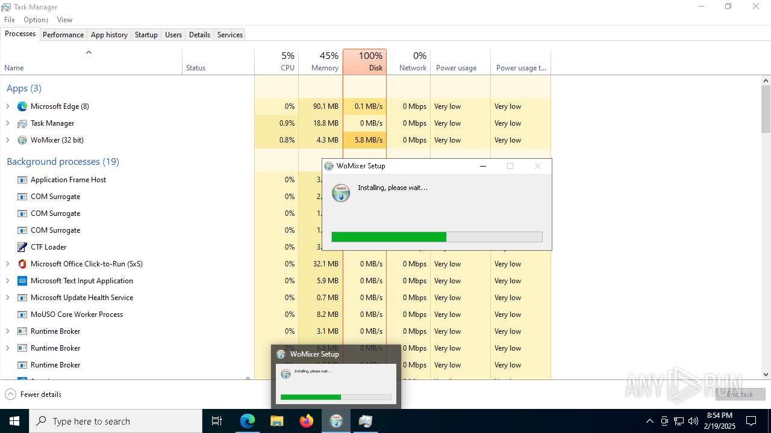The height and width of the screenshot is (433, 771).
Task: Switch to the Performance tab
Action: [x=63, y=35]
